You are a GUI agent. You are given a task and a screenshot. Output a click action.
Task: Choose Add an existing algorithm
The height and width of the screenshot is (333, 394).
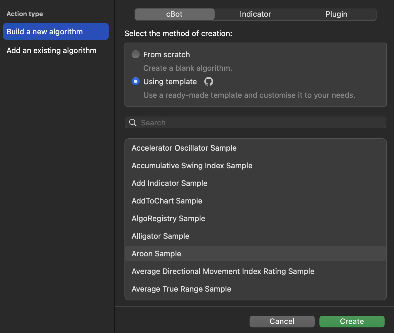[52, 51]
